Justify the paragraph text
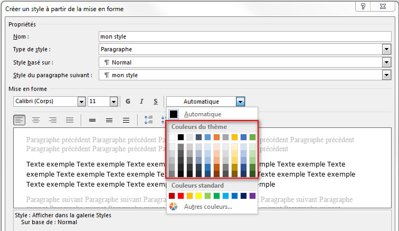Image resolution: width=399 pixels, height=231 pixels. pyautogui.click(x=69, y=121)
